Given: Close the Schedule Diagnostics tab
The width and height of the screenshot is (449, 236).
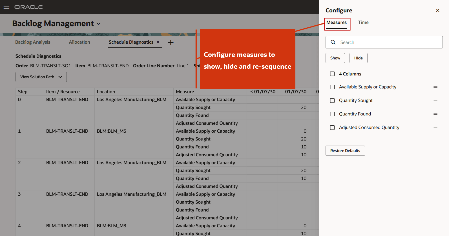Looking at the screenshot, I should [x=158, y=42].
